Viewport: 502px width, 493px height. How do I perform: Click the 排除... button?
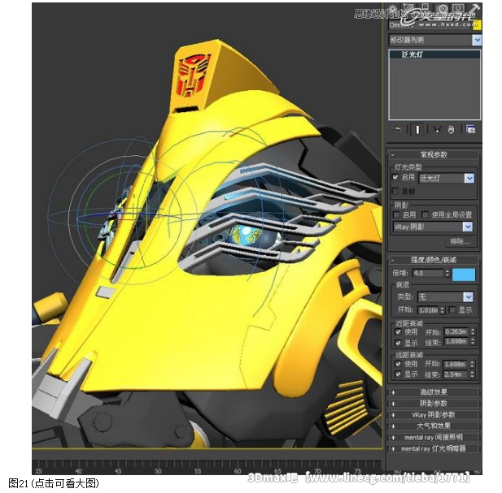pyautogui.click(x=461, y=241)
